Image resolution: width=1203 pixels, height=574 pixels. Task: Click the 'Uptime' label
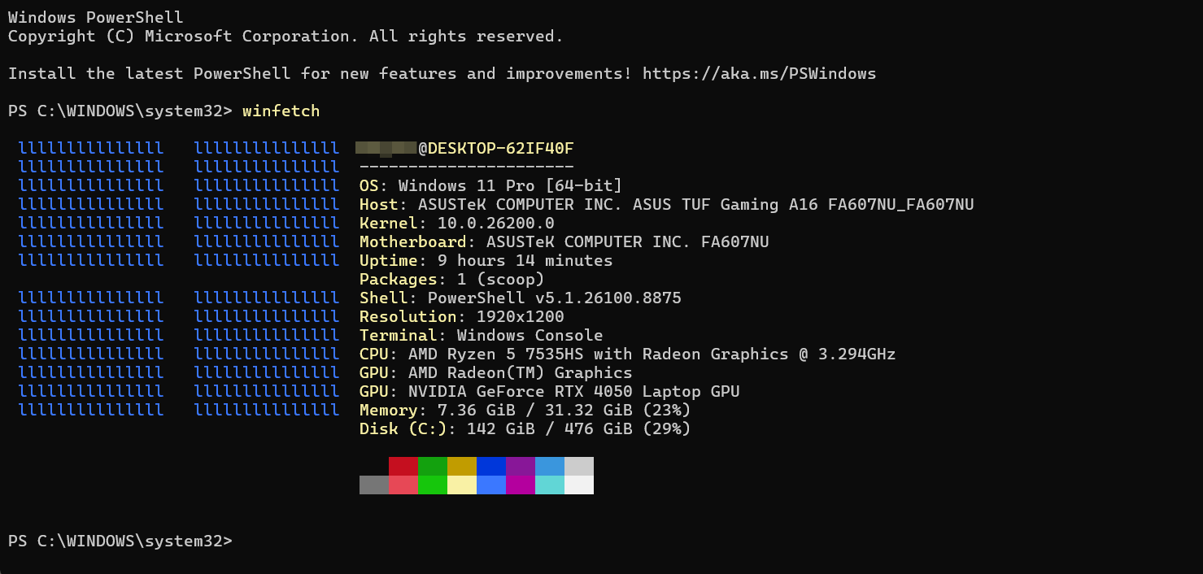click(x=389, y=261)
